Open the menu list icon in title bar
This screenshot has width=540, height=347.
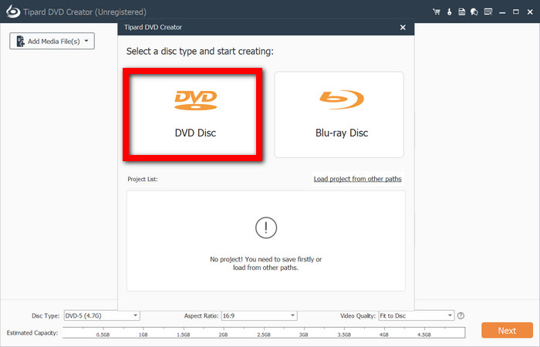tap(488, 12)
